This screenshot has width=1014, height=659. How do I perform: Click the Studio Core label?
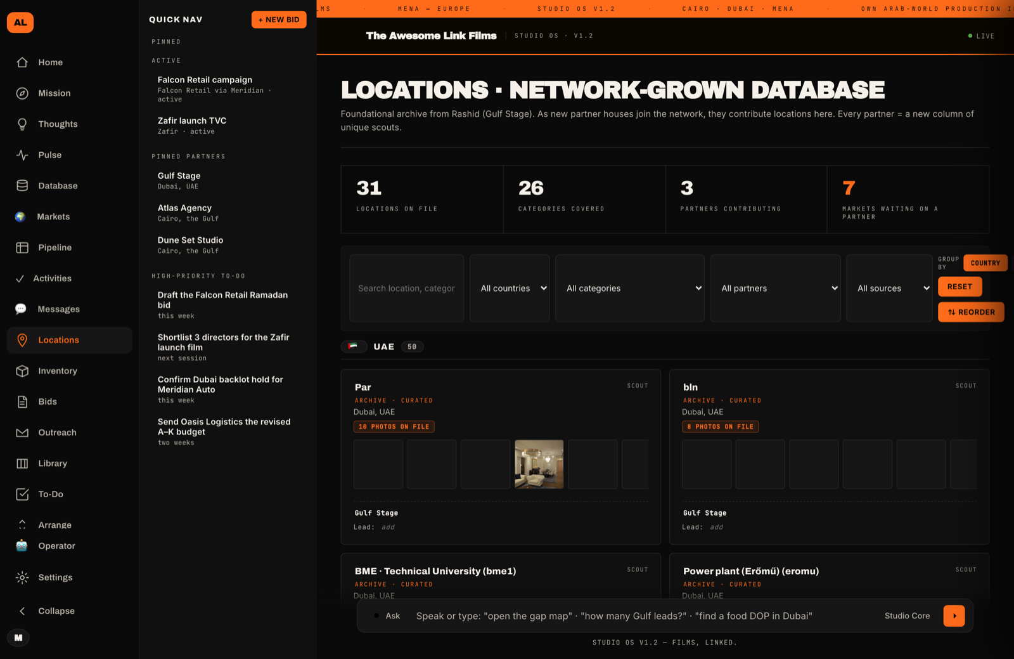pyautogui.click(x=908, y=616)
